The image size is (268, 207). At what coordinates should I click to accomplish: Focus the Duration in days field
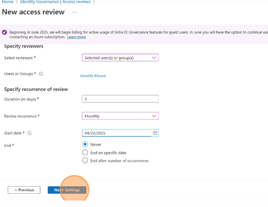point(120,99)
